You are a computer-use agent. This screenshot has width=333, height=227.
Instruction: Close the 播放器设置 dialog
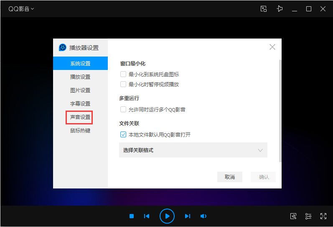[272, 47]
